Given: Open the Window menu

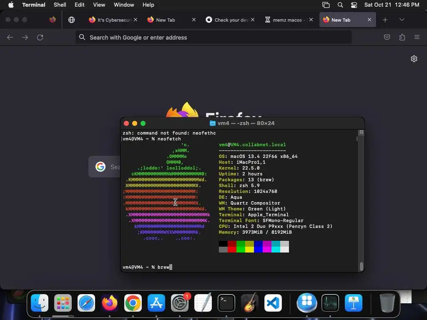Looking at the screenshot, I should point(124,5).
